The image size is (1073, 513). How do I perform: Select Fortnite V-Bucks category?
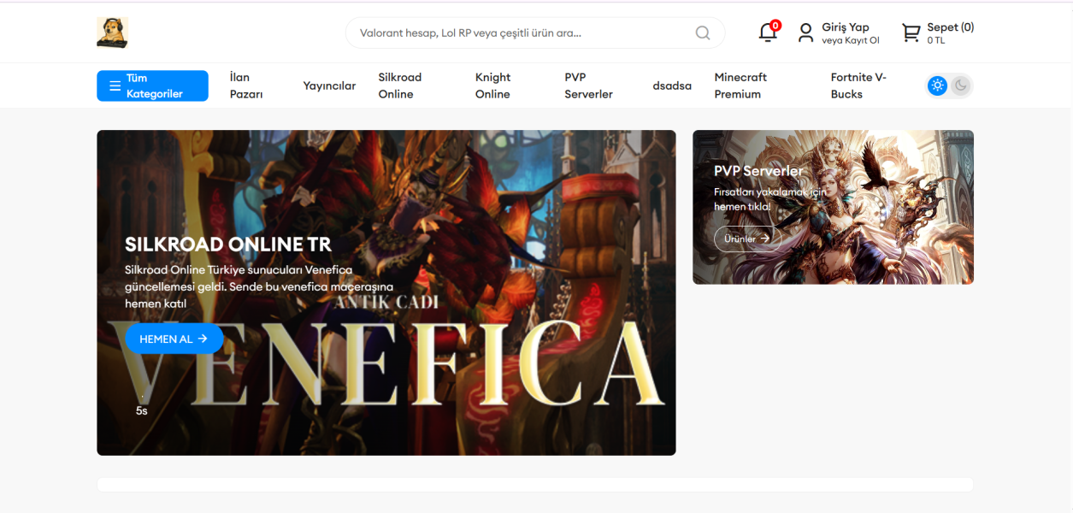point(858,85)
